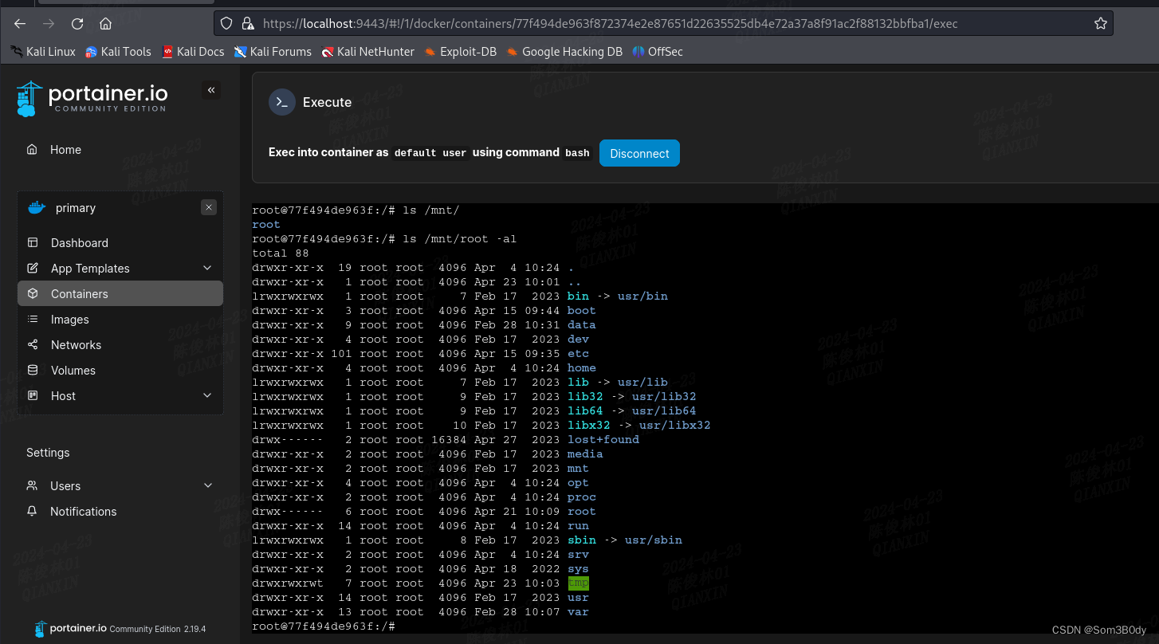The image size is (1159, 644).
Task: Click the 'sbin -> usr/sbin' symlink entry
Action: (x=625, y=540)
